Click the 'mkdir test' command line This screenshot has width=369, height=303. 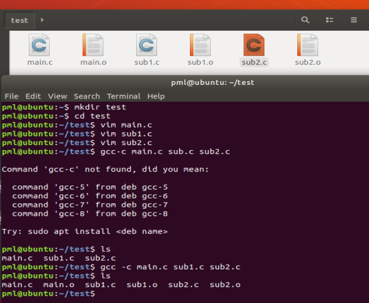[64, 107]
